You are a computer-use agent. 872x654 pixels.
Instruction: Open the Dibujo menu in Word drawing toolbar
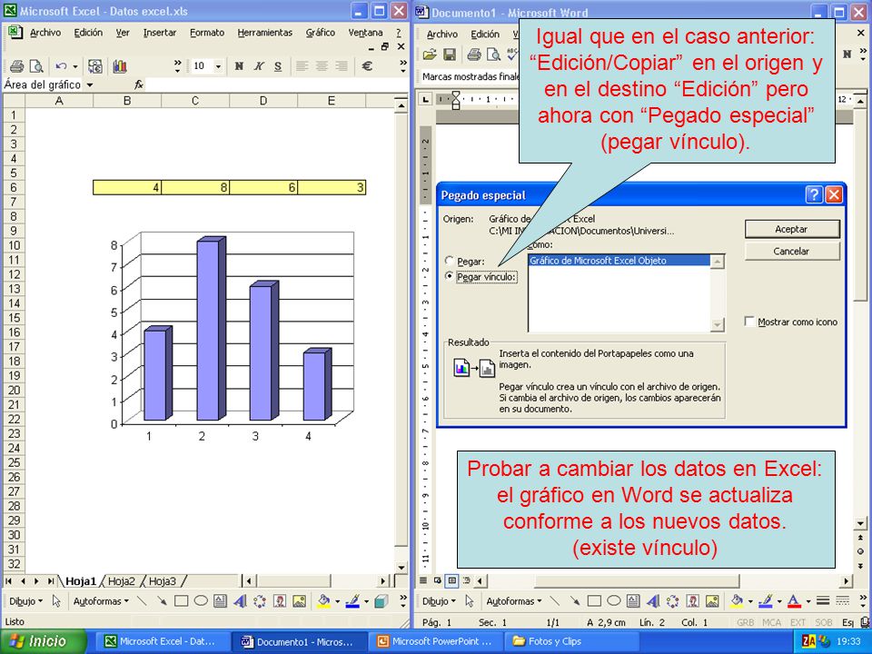439,601
